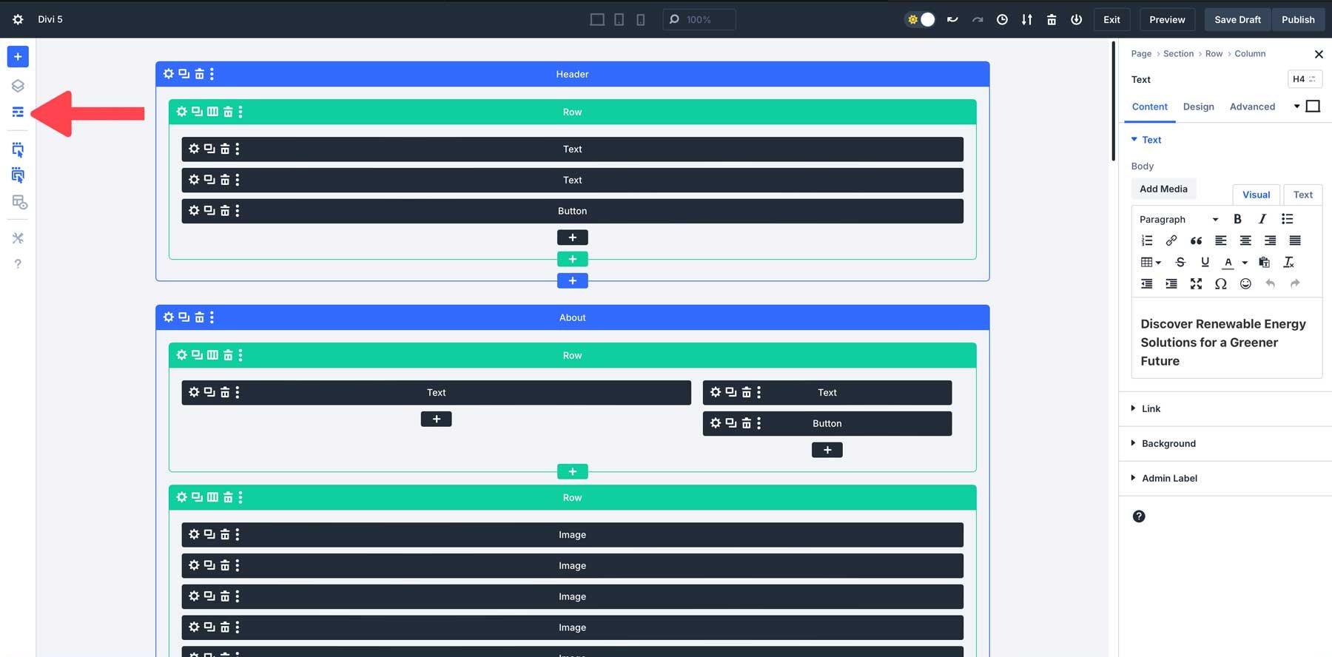Viewport: 1332px width, 657px height.
Task: Open help icon at bottom of settings panel
Action: (1139, 516)
